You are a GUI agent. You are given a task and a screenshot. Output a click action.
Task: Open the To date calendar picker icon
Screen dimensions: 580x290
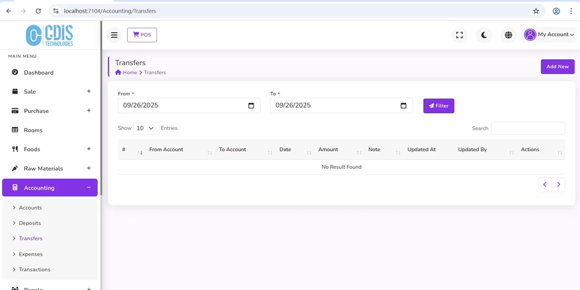[x=404, y=106]
